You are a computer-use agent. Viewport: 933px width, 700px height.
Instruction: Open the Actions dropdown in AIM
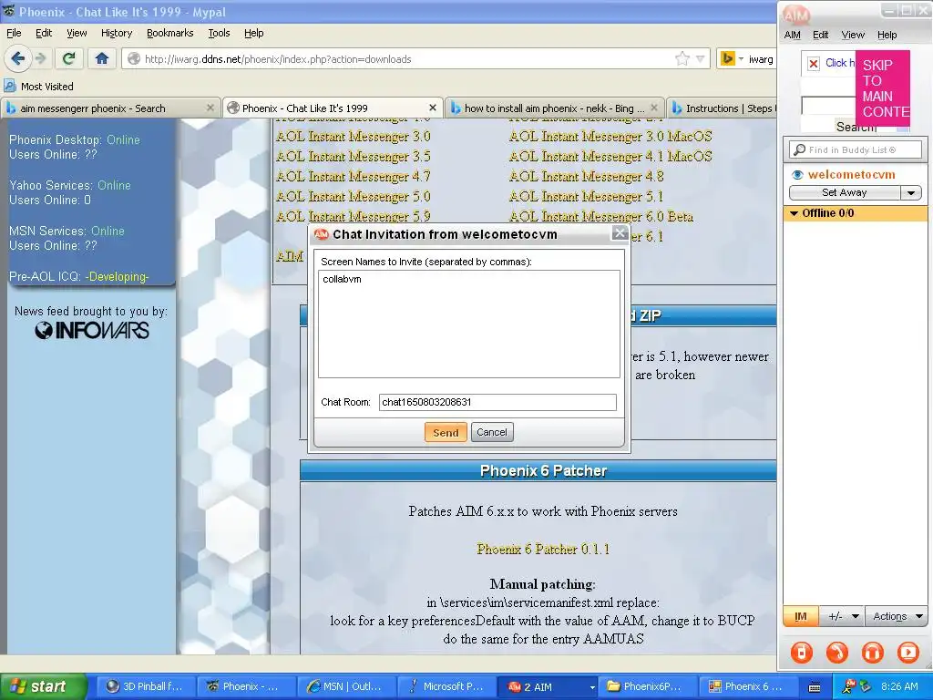click(x=897, y=617)
